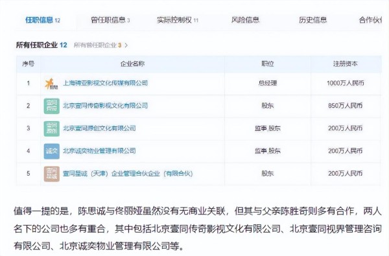Screen dimensions: 389x256
Task: Open the 任职信息 tab
Action: (x=43, y=20)
